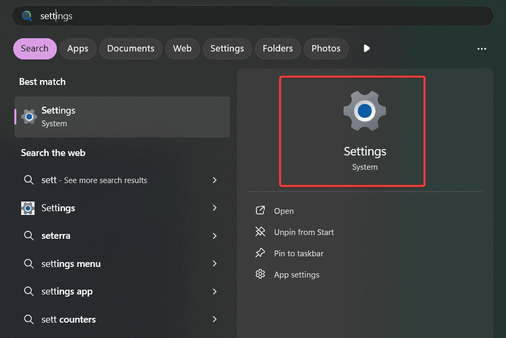Screen dimensions: 506x338
Task: Switch to the Documents filter tab
Action: (131, 49)
